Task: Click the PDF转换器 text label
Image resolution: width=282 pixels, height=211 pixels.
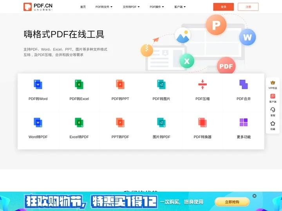Action: click(x=202, y=137)
